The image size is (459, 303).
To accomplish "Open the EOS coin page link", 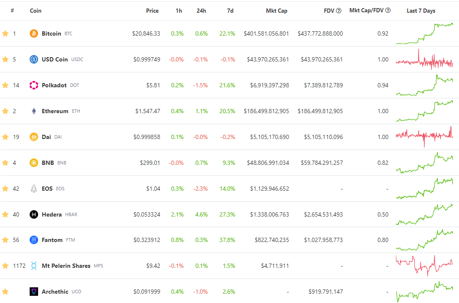I will [x=47, y=189].
